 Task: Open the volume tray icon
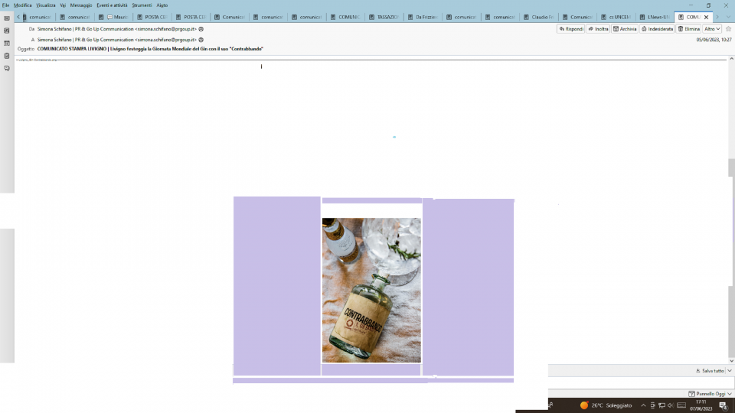671,405
